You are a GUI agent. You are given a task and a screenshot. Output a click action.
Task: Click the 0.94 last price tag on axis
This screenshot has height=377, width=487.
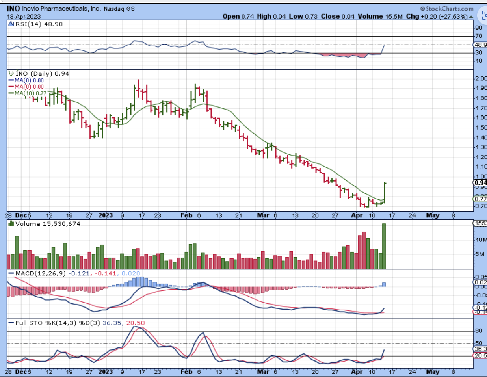pyautogui.click(x=480, y=183)
